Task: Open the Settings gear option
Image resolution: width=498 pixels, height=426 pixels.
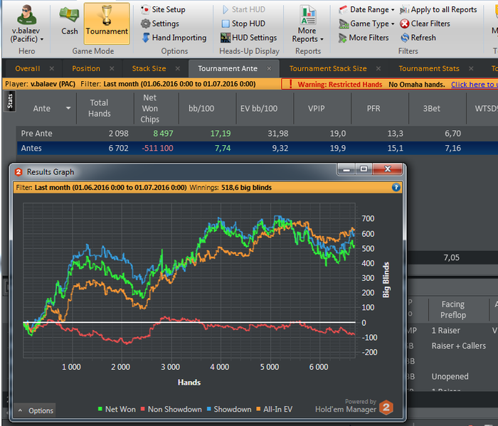Action: tap(160, 23)
